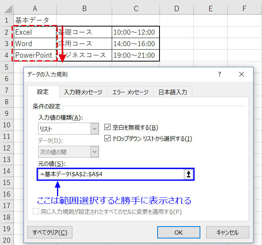Viewport: 262px width, 245px height.
Task: Select row 15 header
Action: pyautogui.click(x=7, y=182)
